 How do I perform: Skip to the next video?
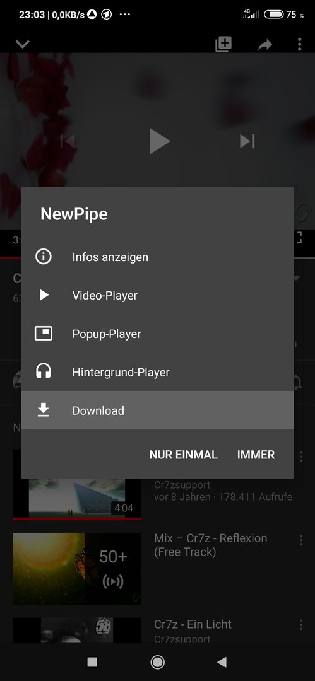[x=247, y=141]
